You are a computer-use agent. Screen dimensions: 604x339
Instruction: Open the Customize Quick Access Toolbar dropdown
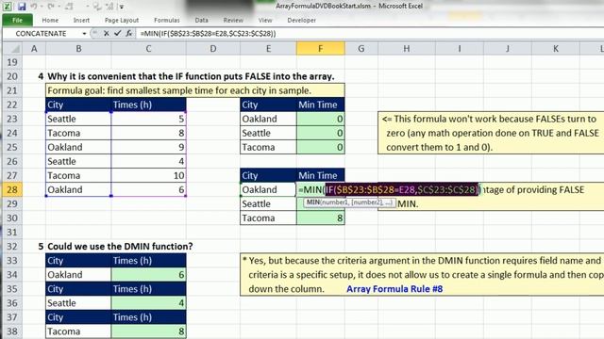122,7
